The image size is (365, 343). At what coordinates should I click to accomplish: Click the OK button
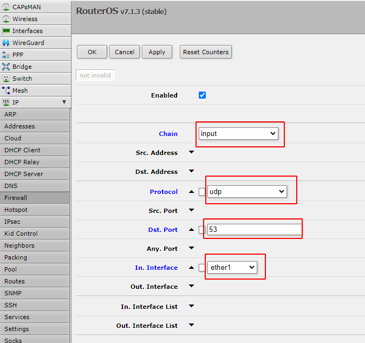(x=92, y=52)
